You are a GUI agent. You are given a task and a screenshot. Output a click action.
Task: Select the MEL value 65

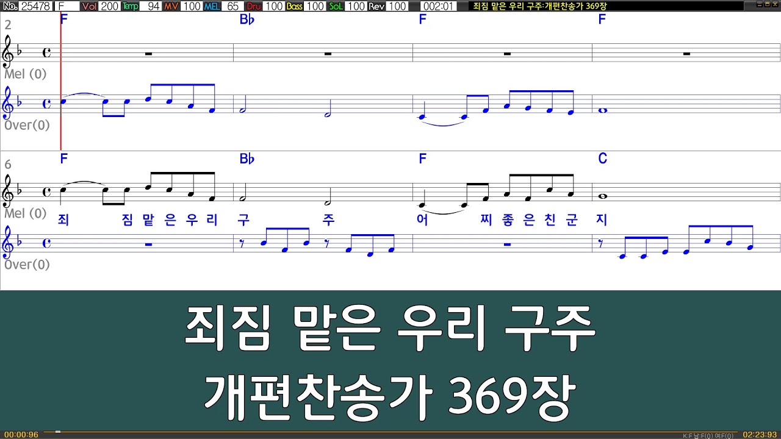(232, 6)
